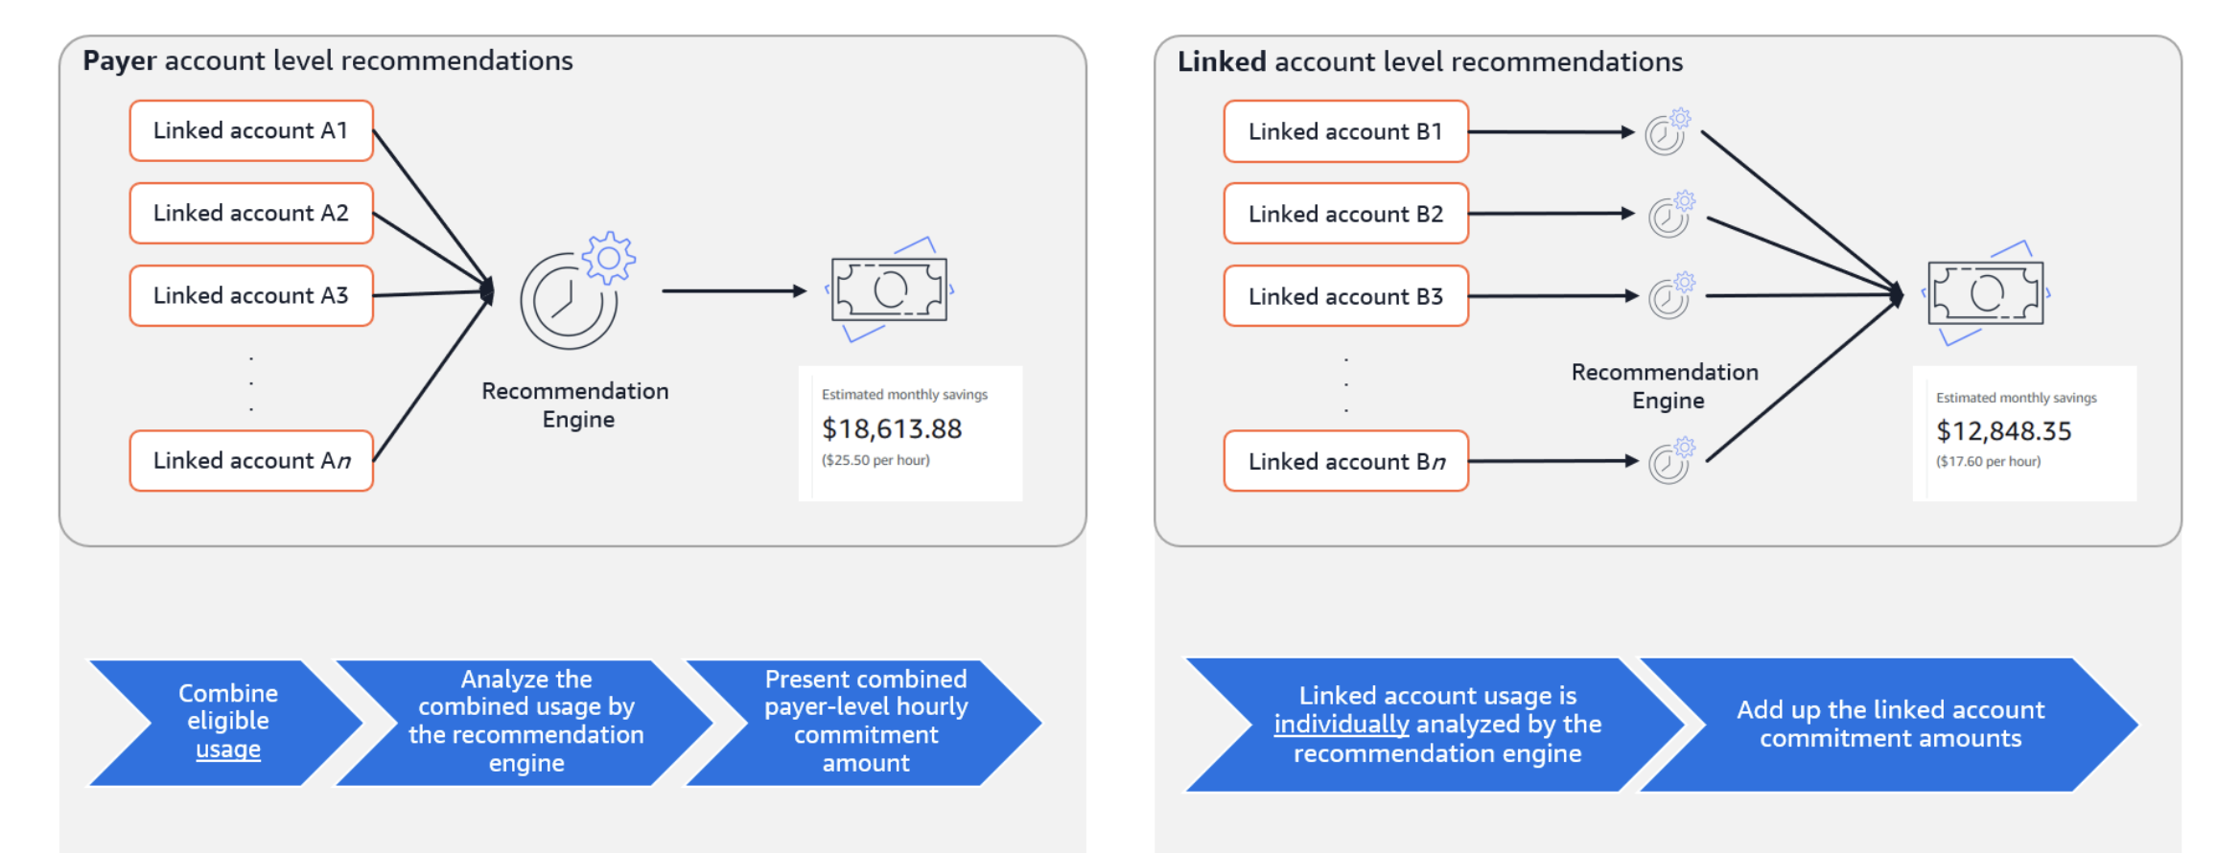Viewport: 2217px width, 853px height.
Task: Select the Linked account An box
Action: click(251, 460)
